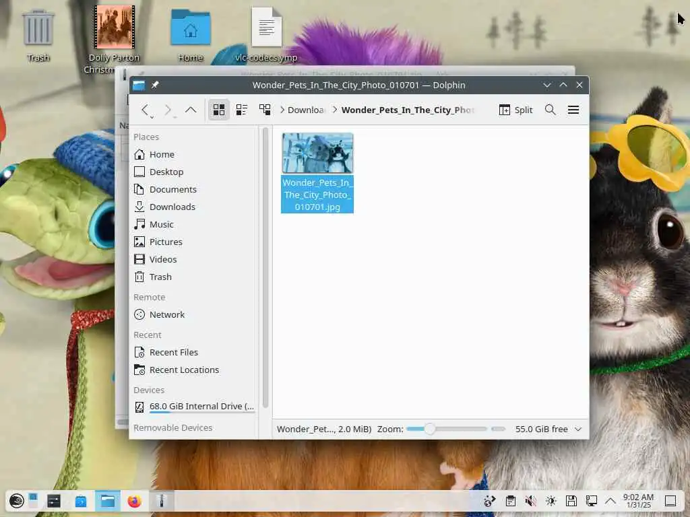The width and height of the screenshot is (690, 517).
Task: Click the muted volume tray icon
Action: click(x=531, y=501)
